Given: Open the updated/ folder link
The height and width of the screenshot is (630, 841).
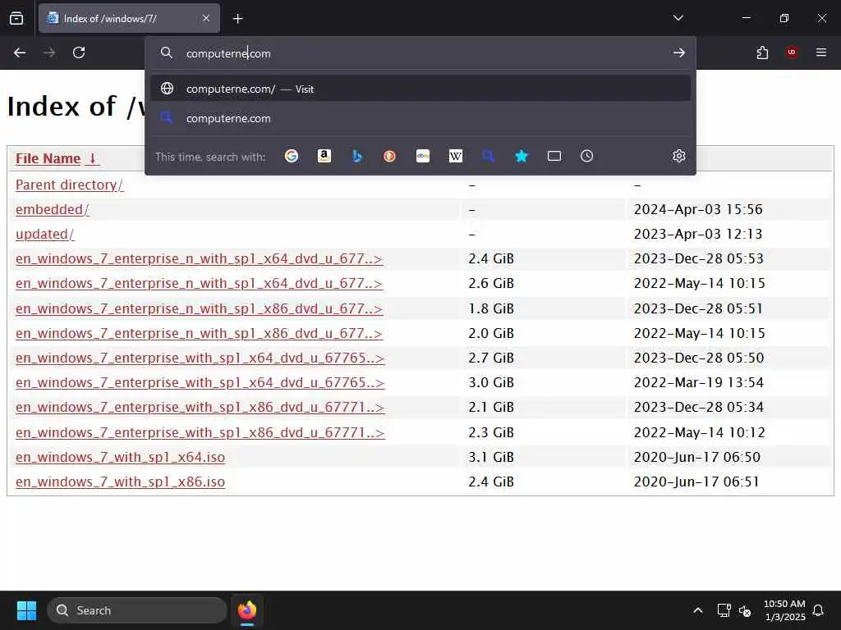Looking at the screenshot, I should (x=44, y=234).
